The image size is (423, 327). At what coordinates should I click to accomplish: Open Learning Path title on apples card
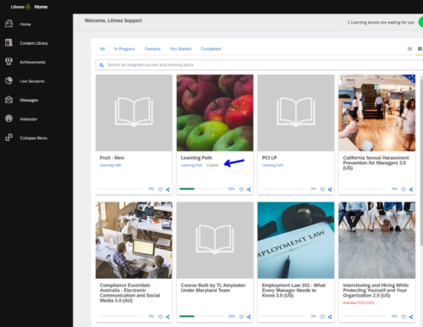pos(196,158)
